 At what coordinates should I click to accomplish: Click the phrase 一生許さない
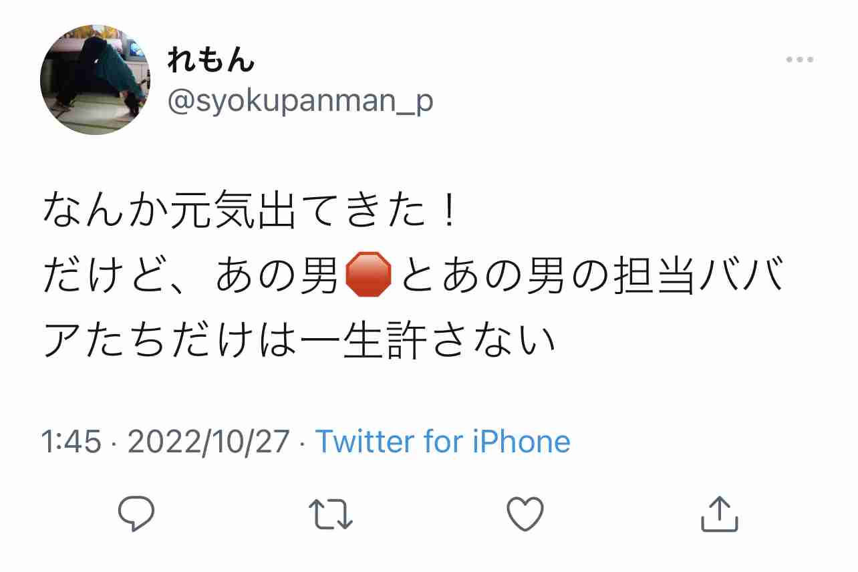428,340
